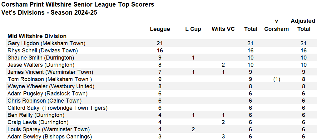Screen dimensions: 317x140
Task: Select James Vincent (Warminster Town) name
Action: click(x=50, y=72)
